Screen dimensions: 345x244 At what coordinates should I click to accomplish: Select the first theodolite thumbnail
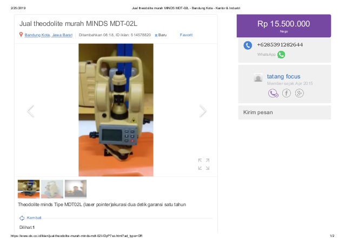point(29,189)
